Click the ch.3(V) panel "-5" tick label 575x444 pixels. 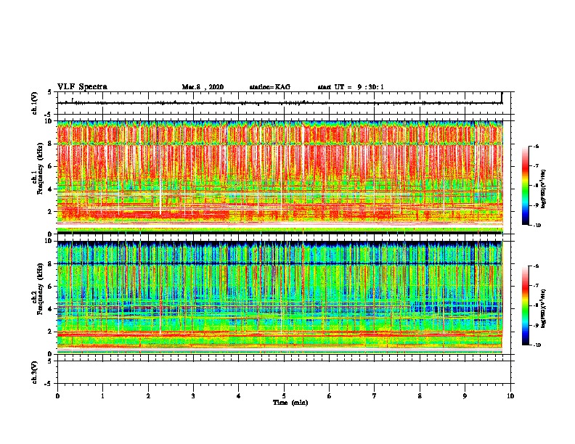click(x=49, y=384)
